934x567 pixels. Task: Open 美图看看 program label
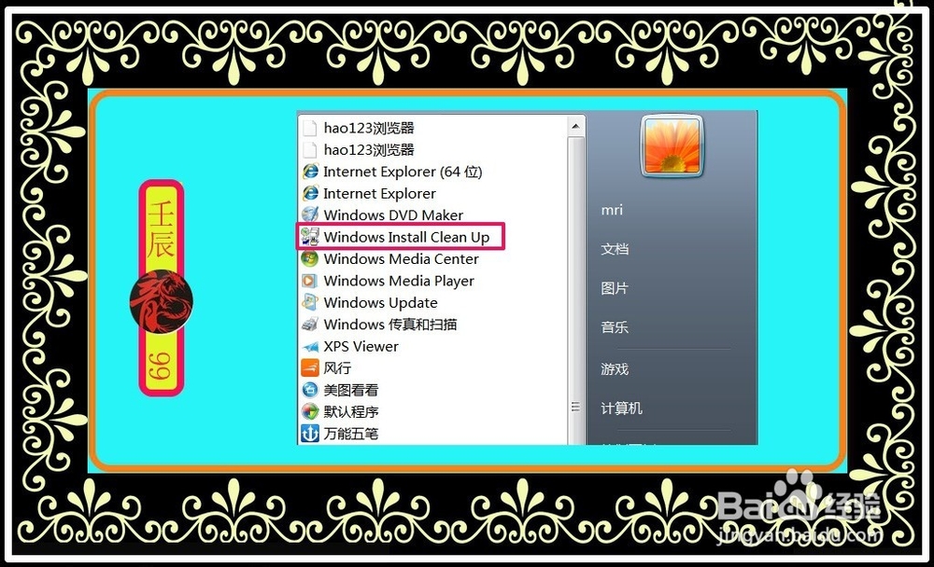[351, 390]
